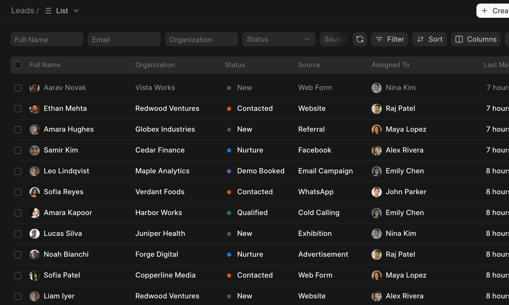The image size is (509, 305).
Task: Click Amara Hughes's avatar picture
Action: click(35, 129)
